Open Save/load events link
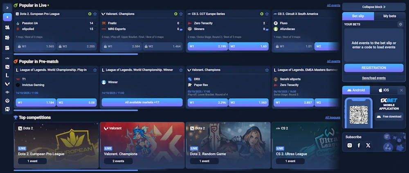 tap(374, 78)
